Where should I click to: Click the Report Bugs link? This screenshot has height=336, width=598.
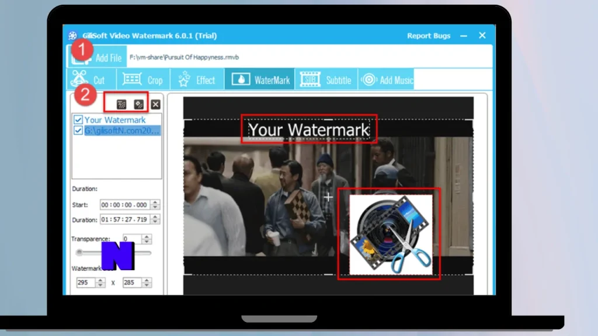click(x=429, y=36)
